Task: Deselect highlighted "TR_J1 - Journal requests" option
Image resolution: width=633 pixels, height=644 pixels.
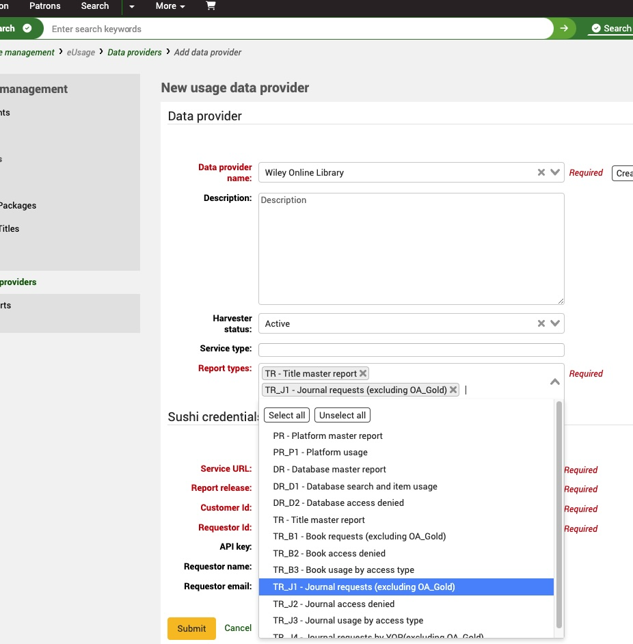Action: [364, 587]
